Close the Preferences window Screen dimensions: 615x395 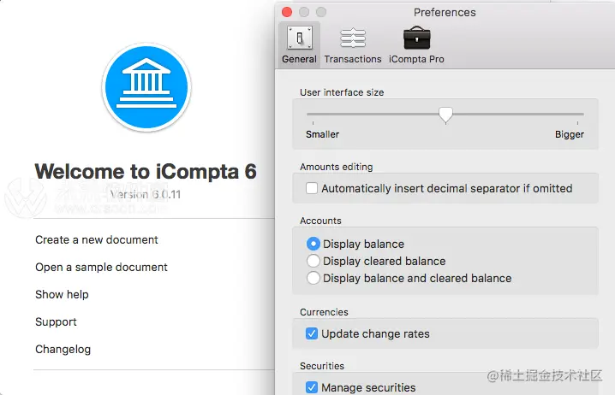coord(287,12)
